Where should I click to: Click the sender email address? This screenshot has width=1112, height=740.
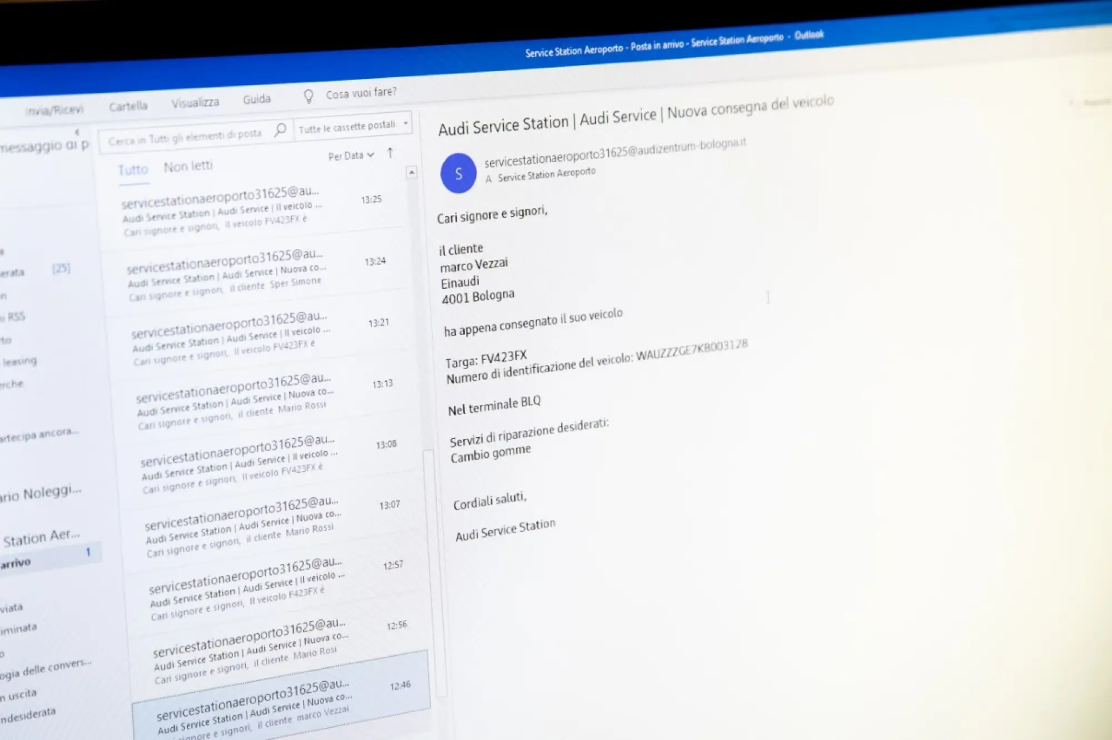click(x=615, y=152)
